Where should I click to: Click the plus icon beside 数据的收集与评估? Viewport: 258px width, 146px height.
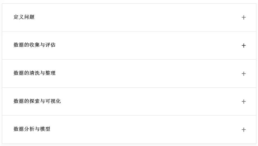coord(244,45)
